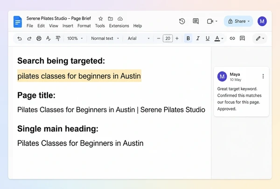The image size is (280, 189).
Task: Click the font size field showing 20
Action: (x=168, y=38)
